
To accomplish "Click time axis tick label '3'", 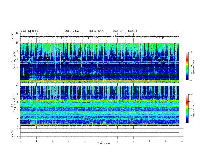I will pos(69,141).
